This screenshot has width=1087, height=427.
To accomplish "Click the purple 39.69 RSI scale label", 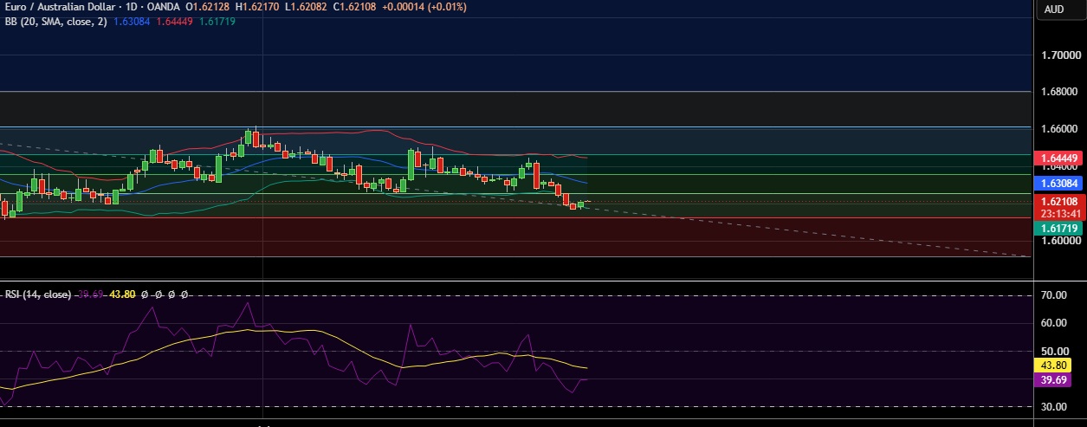I will [x=1053, y=380].
